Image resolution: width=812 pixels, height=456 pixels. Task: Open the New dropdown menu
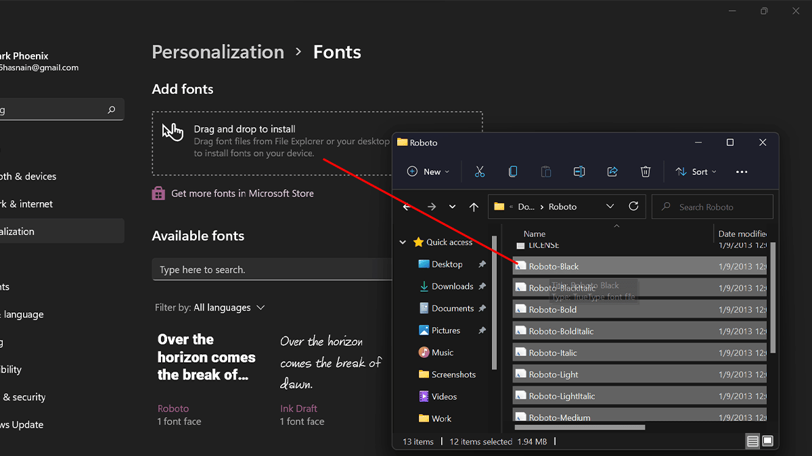click(428, 172)
